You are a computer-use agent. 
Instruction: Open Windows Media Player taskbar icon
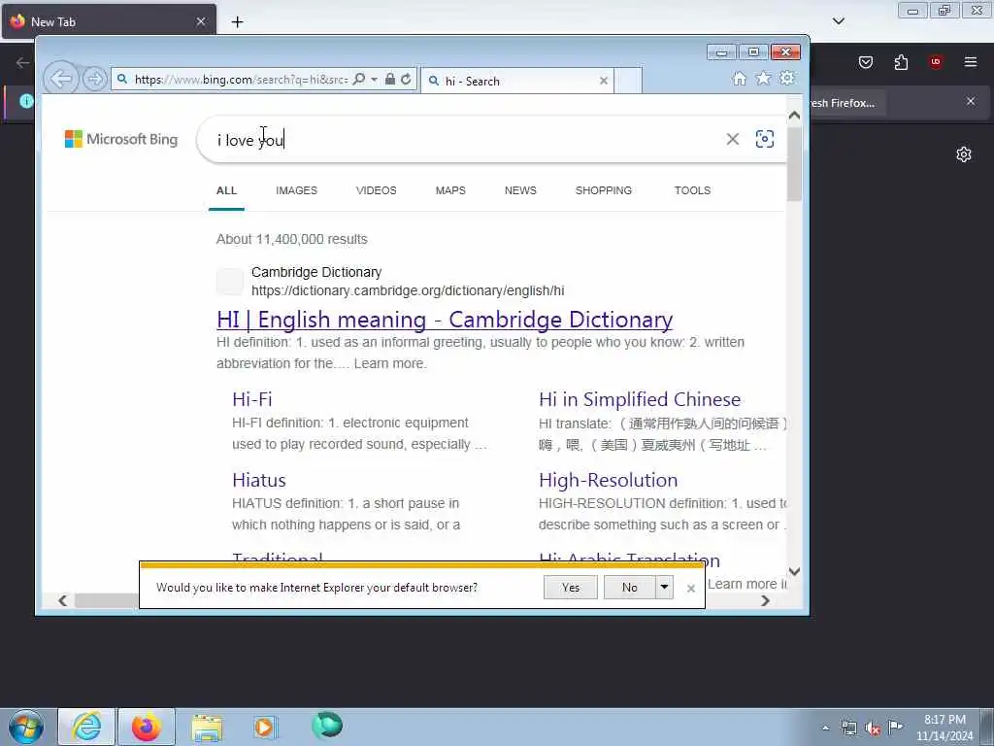[264, 727]
